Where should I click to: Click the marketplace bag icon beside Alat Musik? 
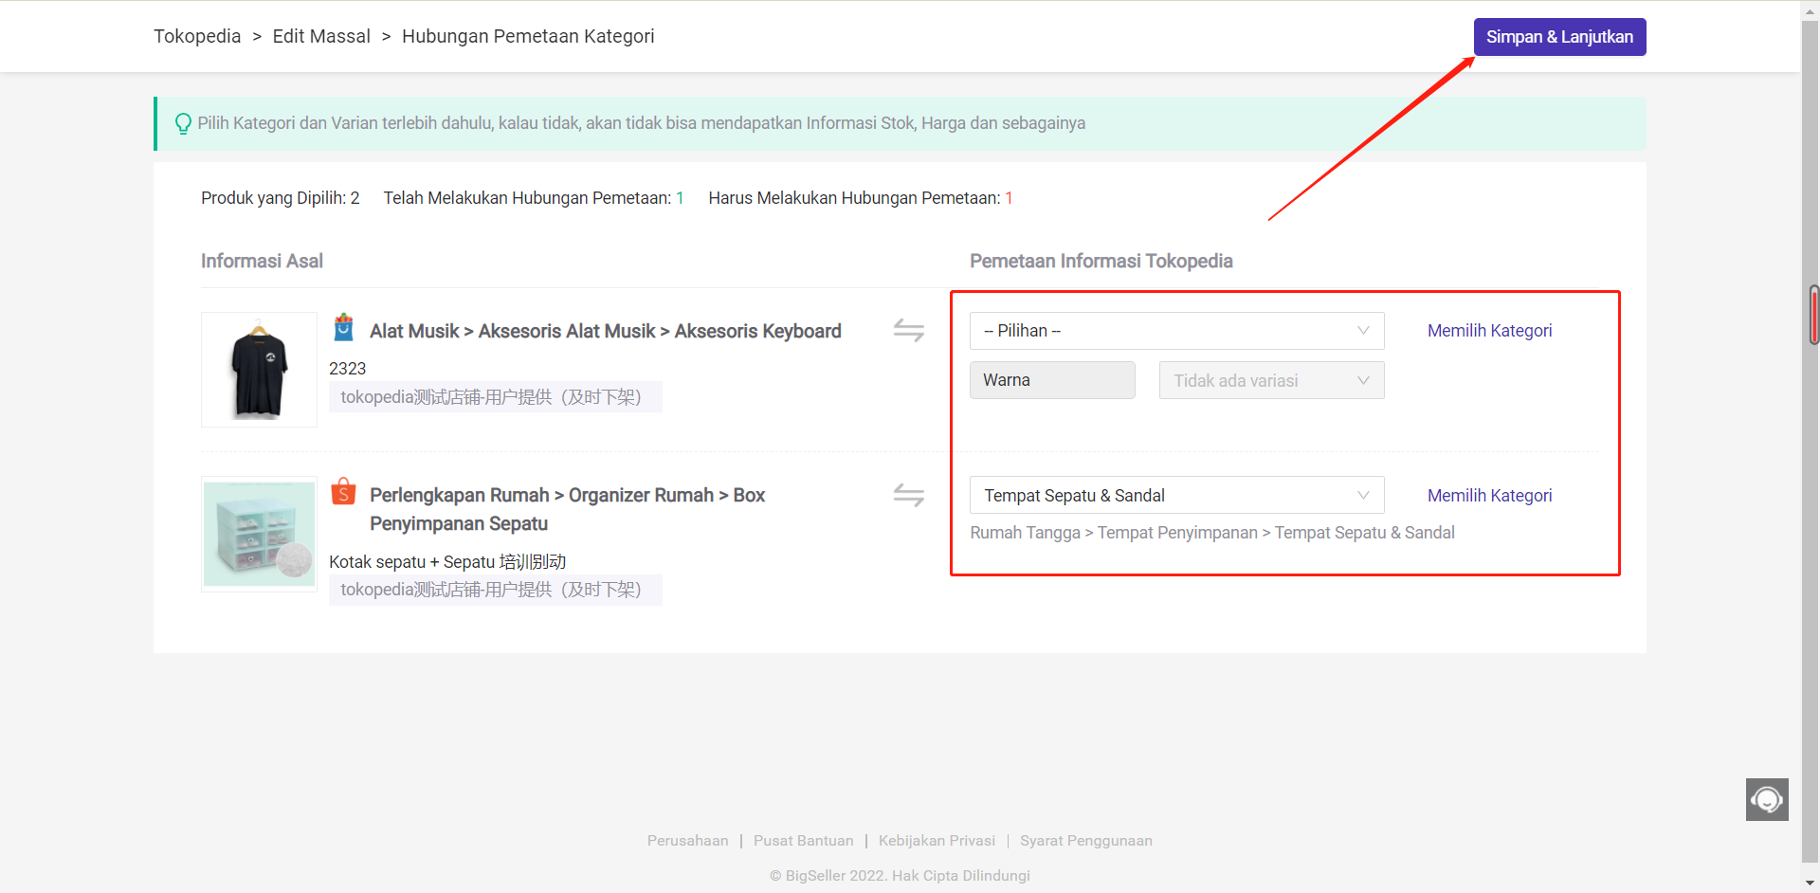click(x=343, y=327)
